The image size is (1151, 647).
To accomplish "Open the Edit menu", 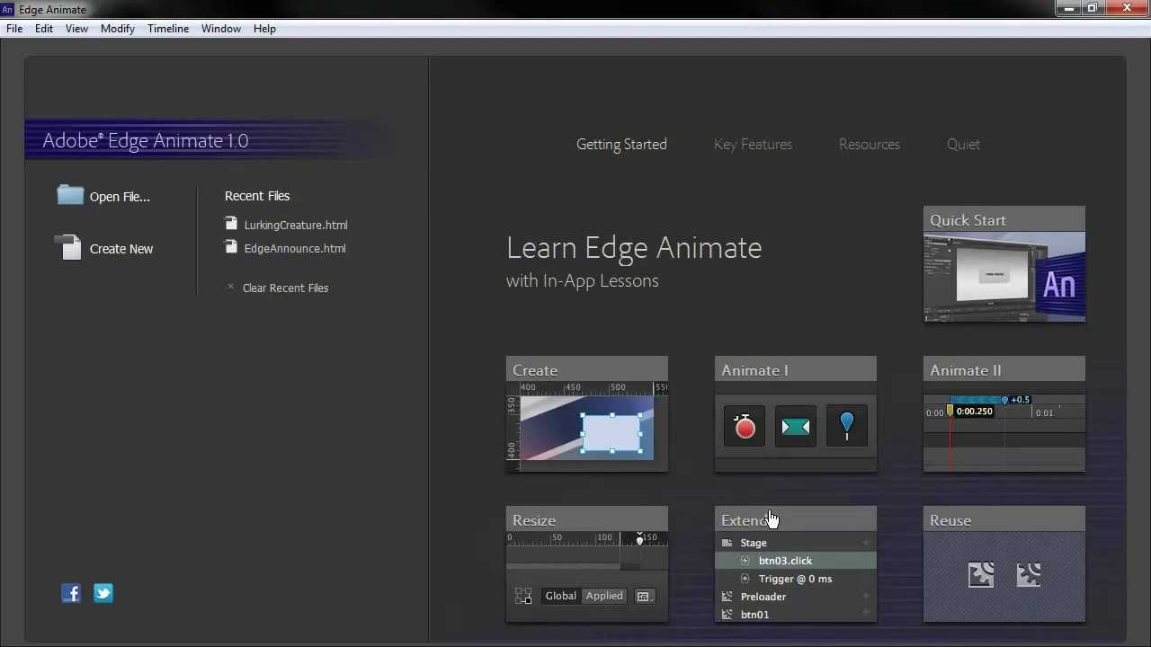I will click(44, 29).
